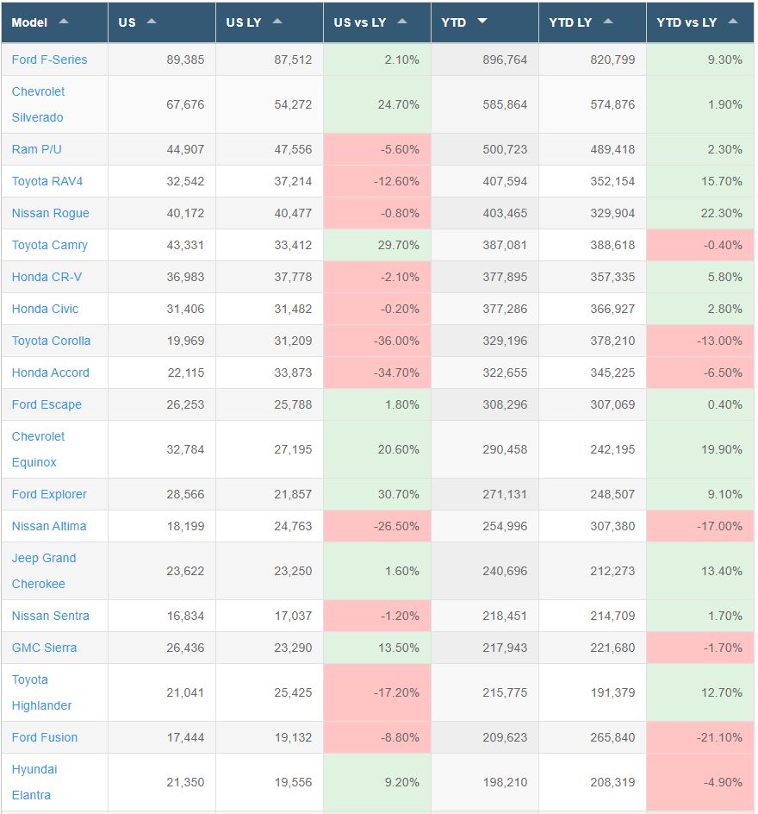Select Ford F-Series US value 89,385

tap(185, 59)
